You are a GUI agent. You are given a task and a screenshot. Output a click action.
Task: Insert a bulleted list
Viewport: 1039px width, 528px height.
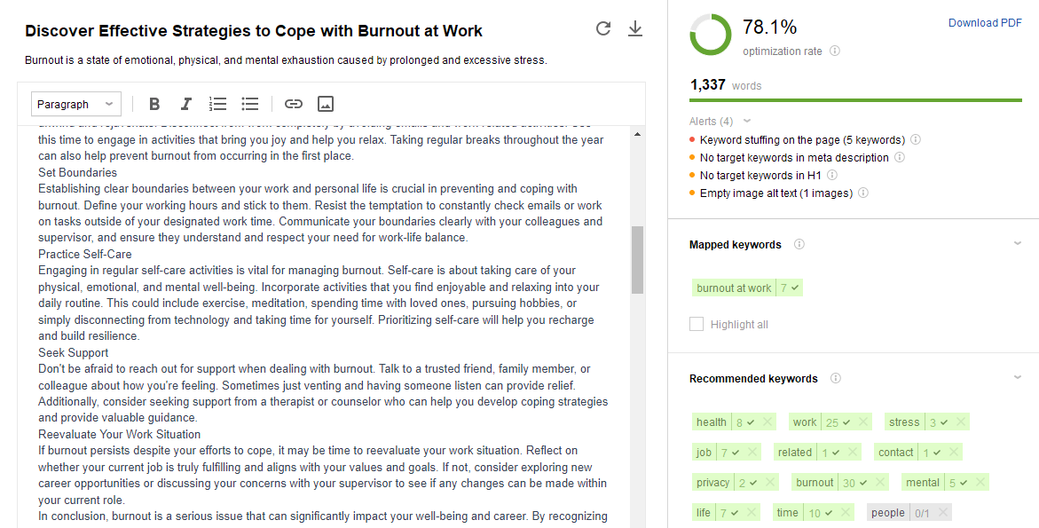250,104
